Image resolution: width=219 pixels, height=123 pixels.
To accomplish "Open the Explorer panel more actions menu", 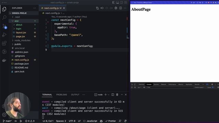I will [x=35, y=8].
